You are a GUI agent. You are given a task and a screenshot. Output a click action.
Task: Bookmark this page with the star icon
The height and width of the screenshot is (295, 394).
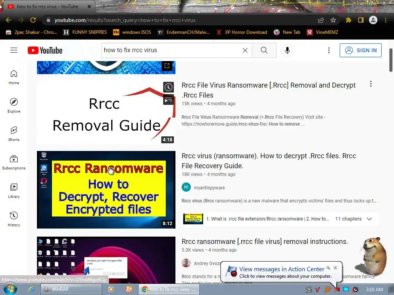(333, 20)
